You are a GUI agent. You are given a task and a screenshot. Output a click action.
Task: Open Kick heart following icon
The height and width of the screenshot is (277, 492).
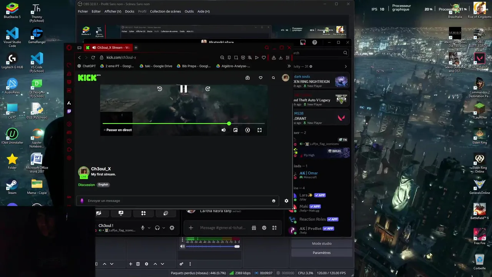[x=261, y=78]
